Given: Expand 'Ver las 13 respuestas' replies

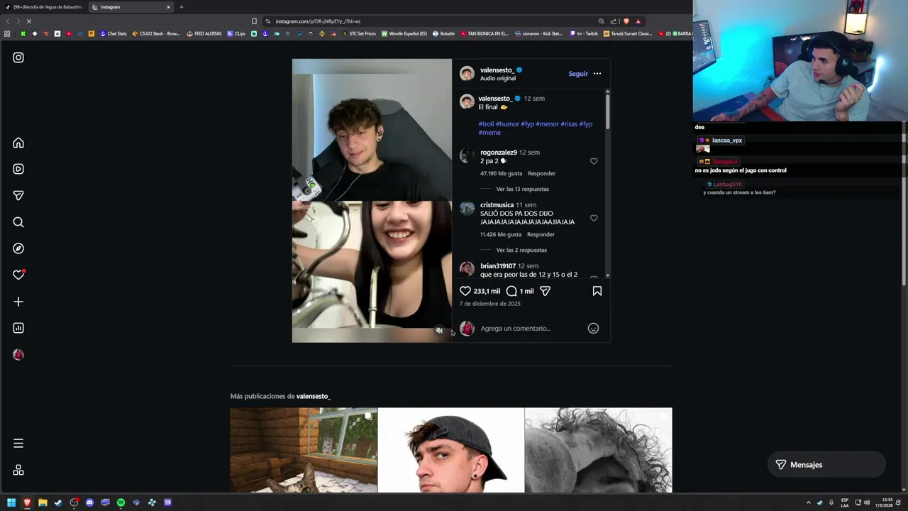Looking at the screenshot, I should click(x=522, y=189).
